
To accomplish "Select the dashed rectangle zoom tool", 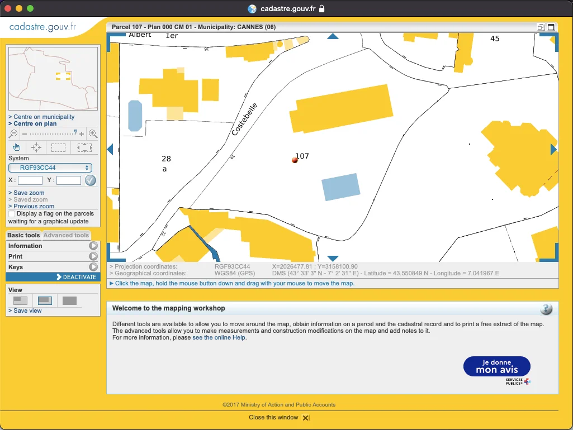I will point(58,147).
